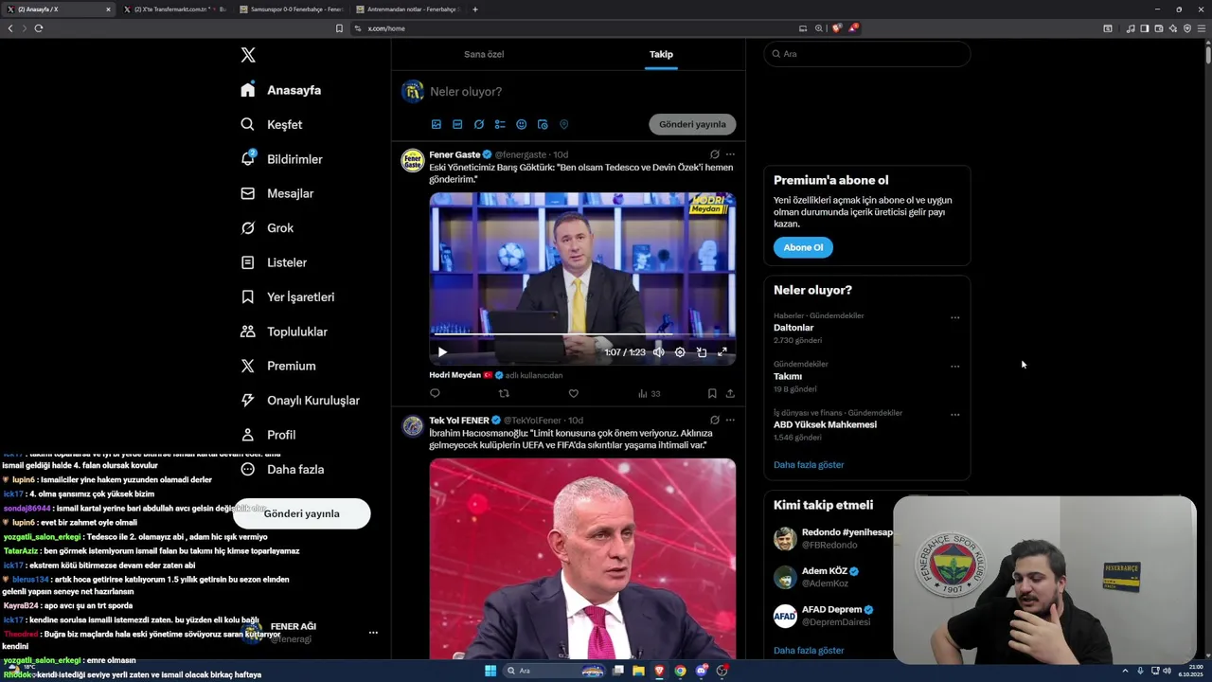
Task: Open more options on Fener Gaste post
Action: [730, 154]
